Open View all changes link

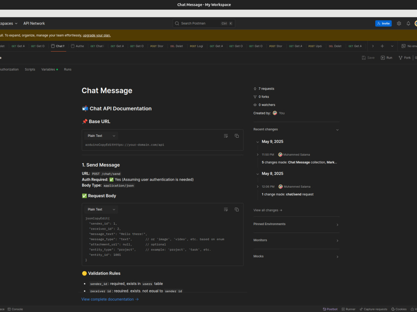click(268, 210)
